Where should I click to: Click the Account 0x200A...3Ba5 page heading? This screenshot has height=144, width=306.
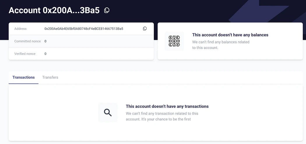[x=54, y=10]
